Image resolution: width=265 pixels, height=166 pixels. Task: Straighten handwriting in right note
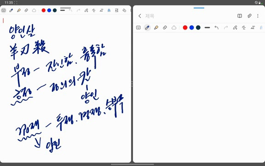coord(244,28)
